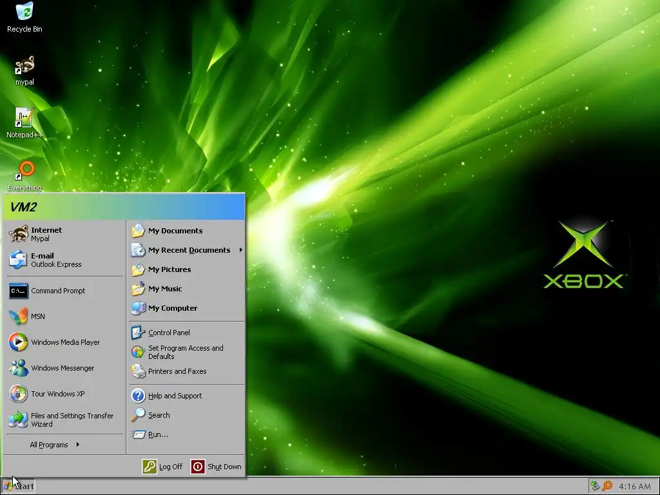
Task: Click the Log Off button
Action: [x=163, y=467]
